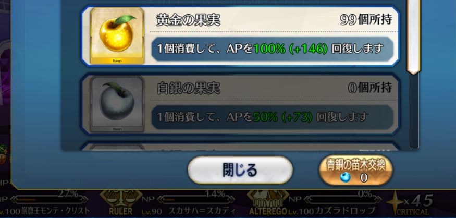
Task: Select servant カズラドロップ name
Action: [345, 211]
